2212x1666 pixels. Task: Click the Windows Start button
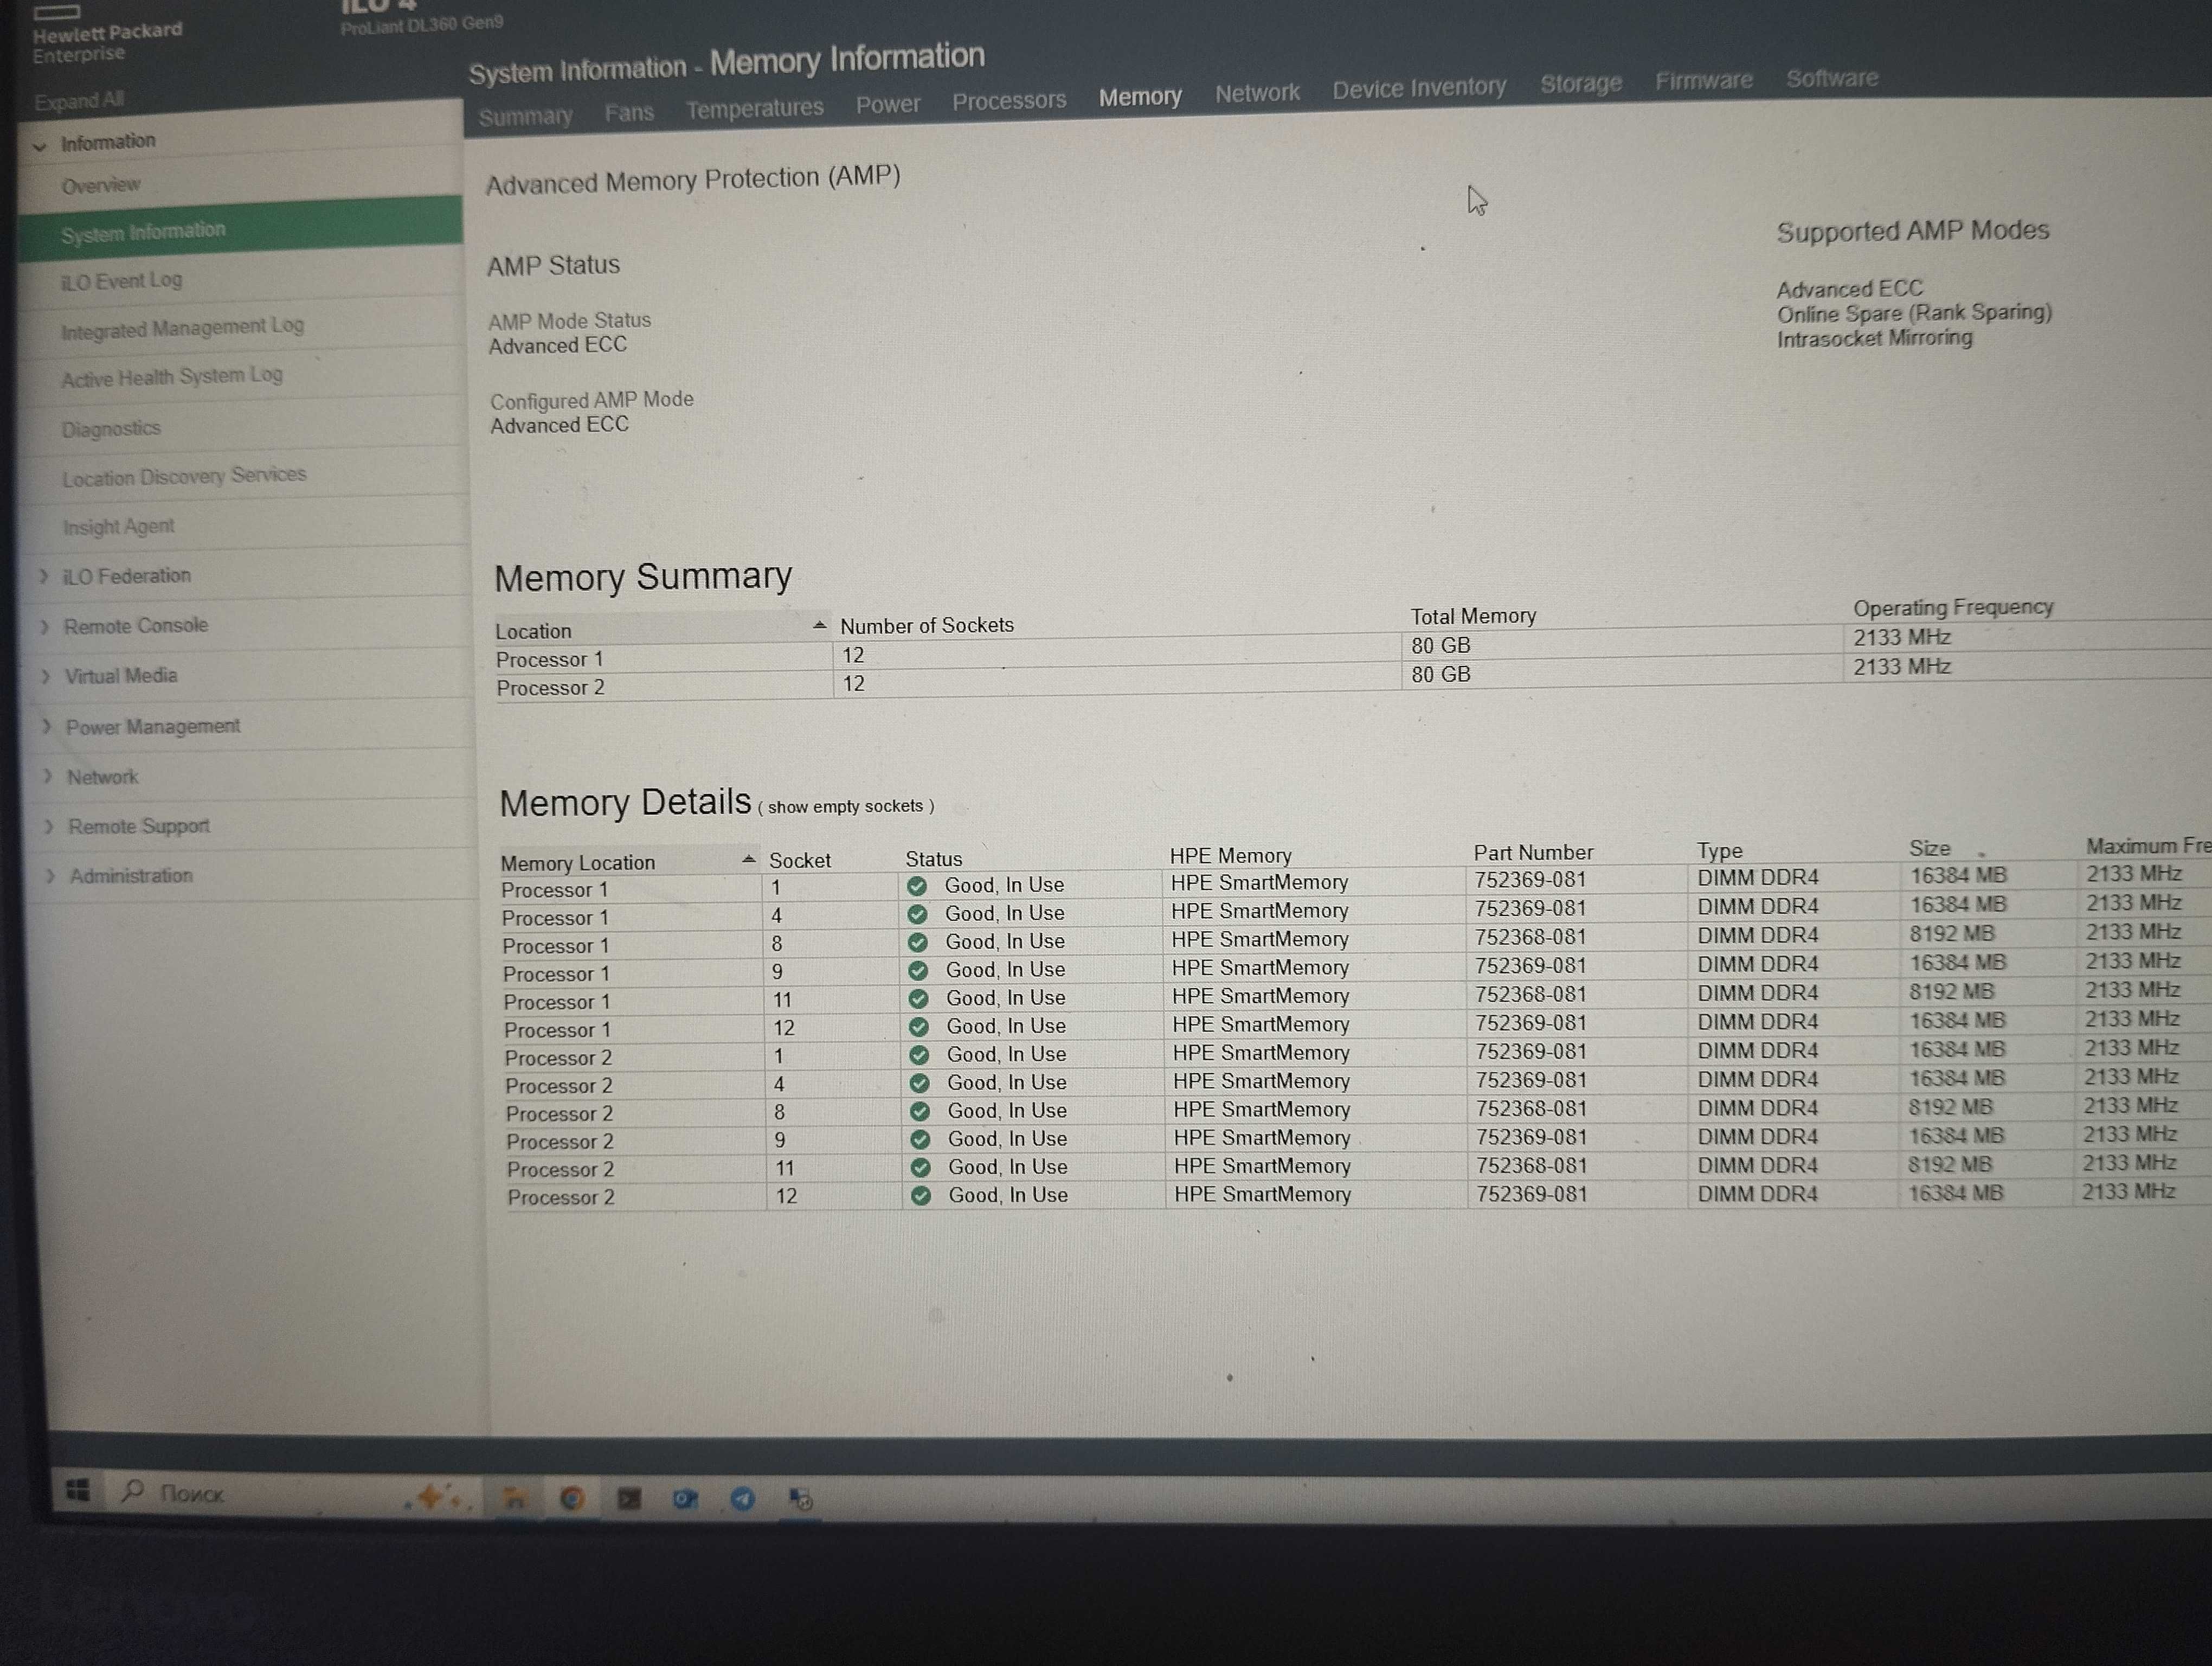pos(78,1490)
